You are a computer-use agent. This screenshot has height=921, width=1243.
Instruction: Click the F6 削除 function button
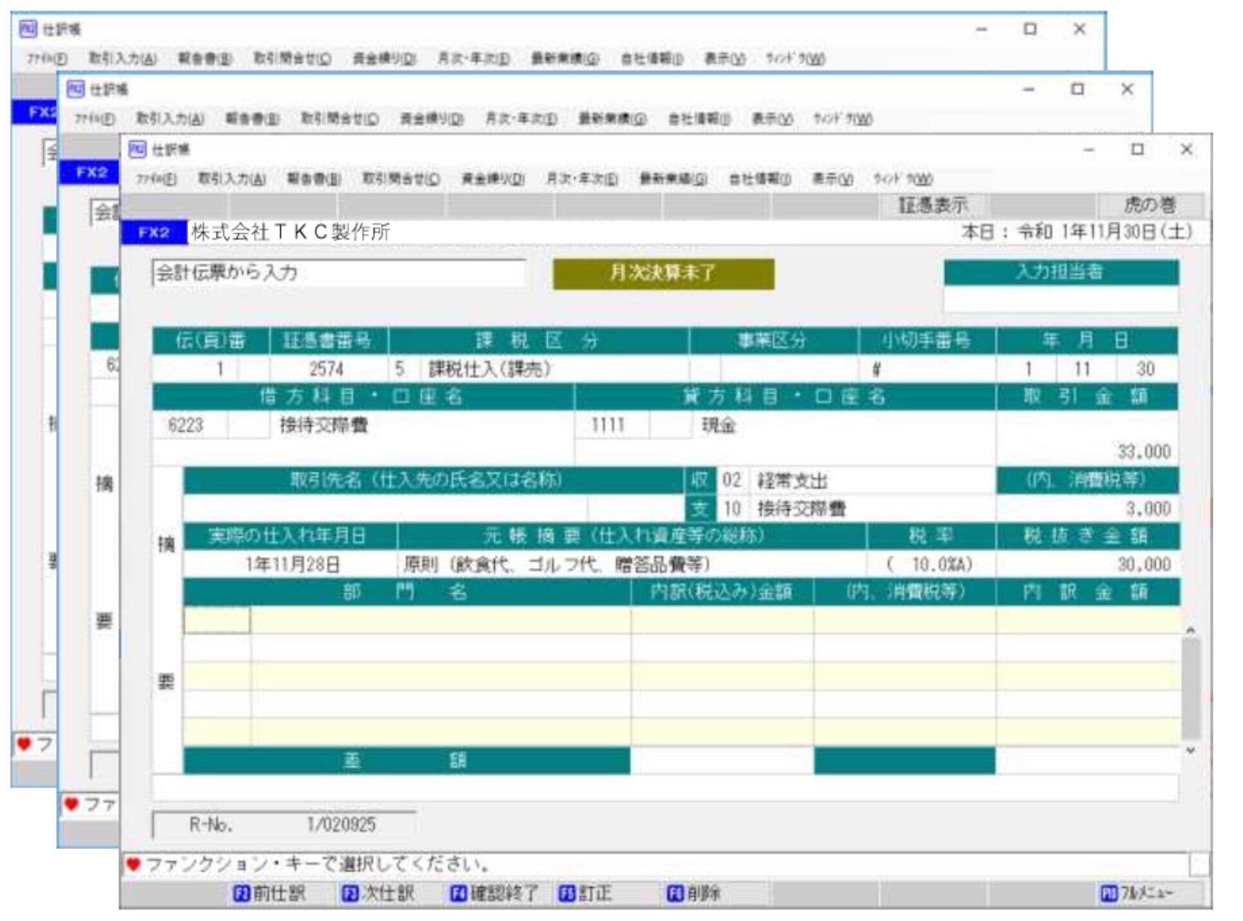pos(693,893)
